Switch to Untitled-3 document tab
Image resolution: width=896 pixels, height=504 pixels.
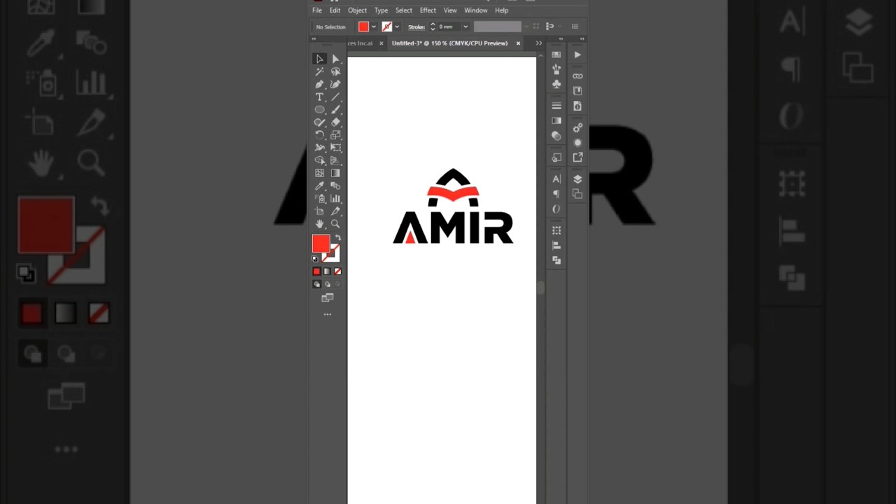[x=449, y=43]
